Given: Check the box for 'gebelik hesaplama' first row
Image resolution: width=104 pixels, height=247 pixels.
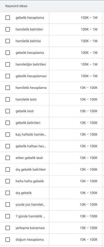Looking at the screenshot, I should pos(8,18).
